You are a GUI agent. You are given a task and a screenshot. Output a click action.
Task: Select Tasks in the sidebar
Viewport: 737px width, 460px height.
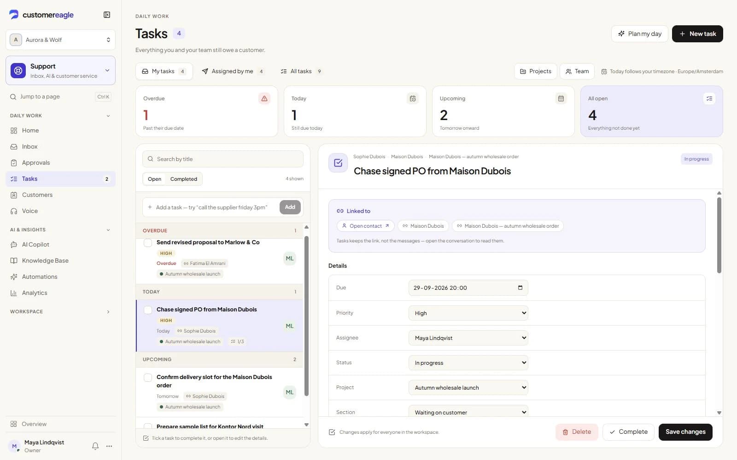[60, 179]
